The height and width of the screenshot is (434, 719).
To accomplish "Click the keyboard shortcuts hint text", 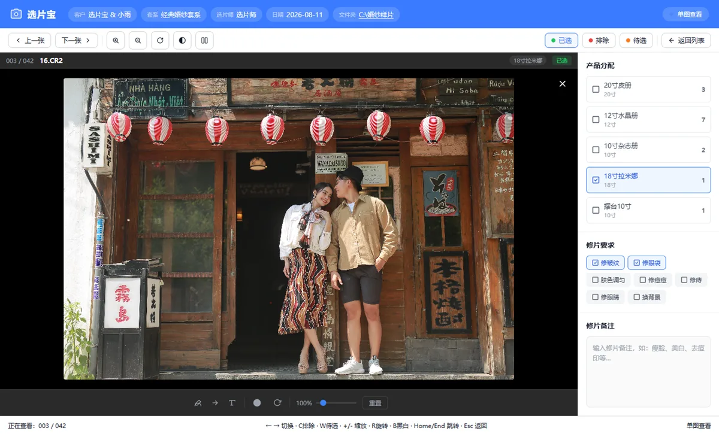I will coord(376,426).
